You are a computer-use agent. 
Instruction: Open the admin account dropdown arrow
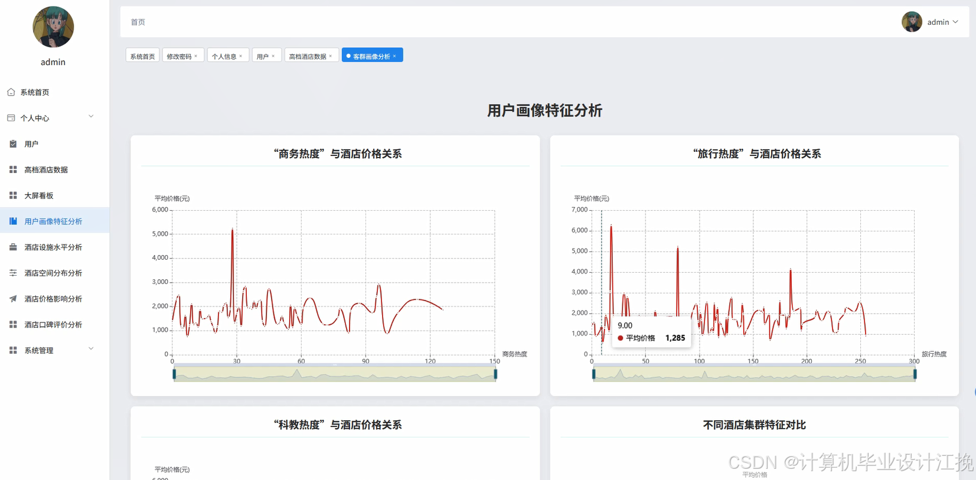tap(955, 22)
